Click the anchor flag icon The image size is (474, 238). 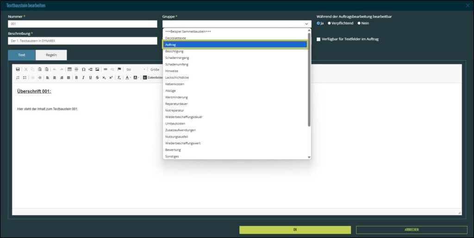click(x=119, y=69)
